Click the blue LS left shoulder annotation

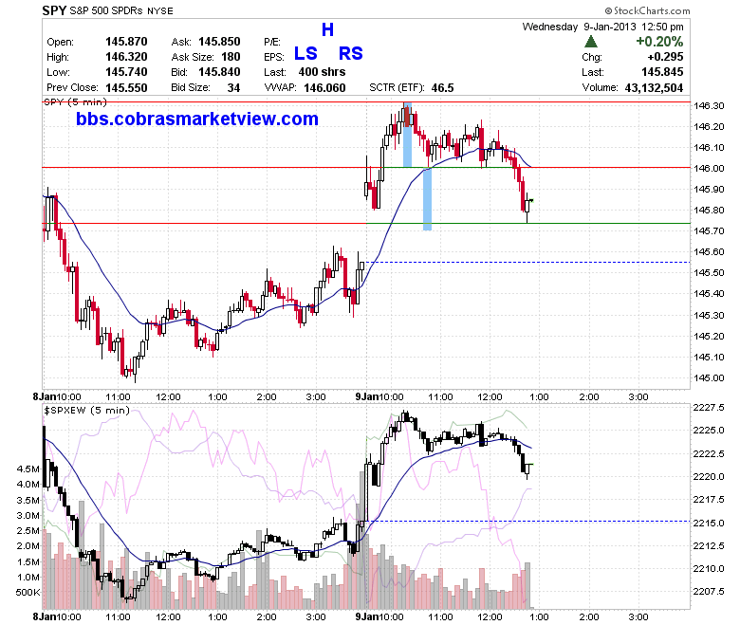(x=305, y=53)
